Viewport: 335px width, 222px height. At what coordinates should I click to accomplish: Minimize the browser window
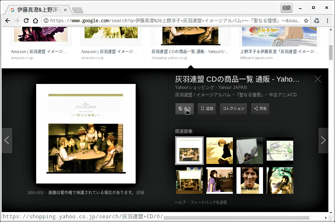(300, 8)
